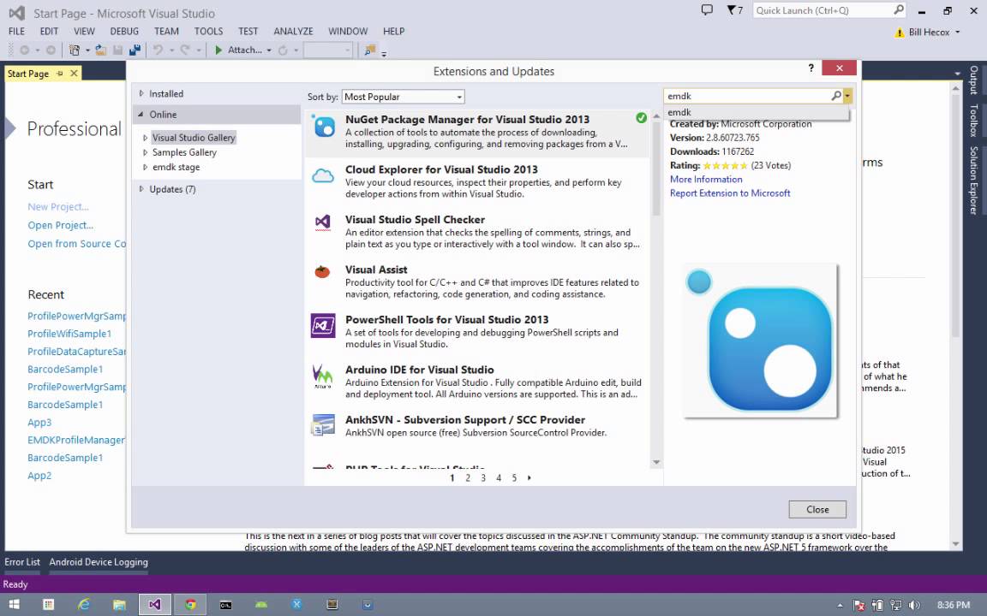Click the PowerShell Tools extension icon

[x=323, y=326]
